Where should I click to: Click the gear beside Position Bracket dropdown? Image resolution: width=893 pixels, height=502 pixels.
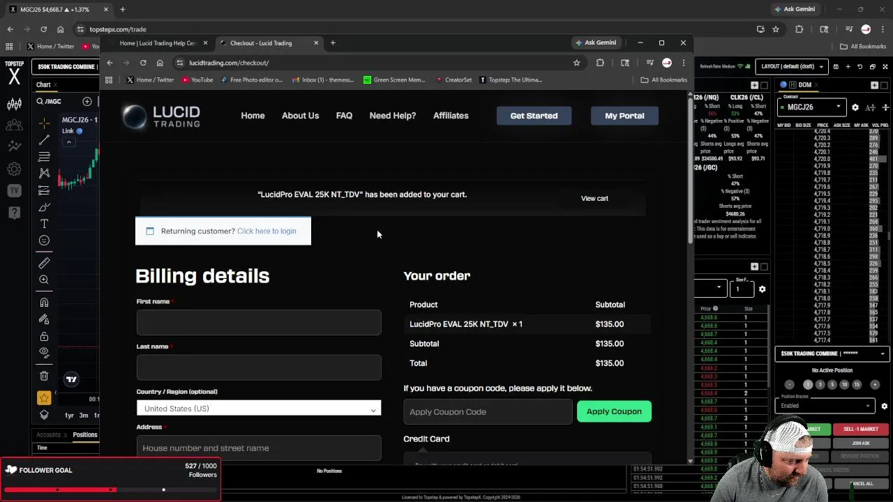[x=884, y=406]
